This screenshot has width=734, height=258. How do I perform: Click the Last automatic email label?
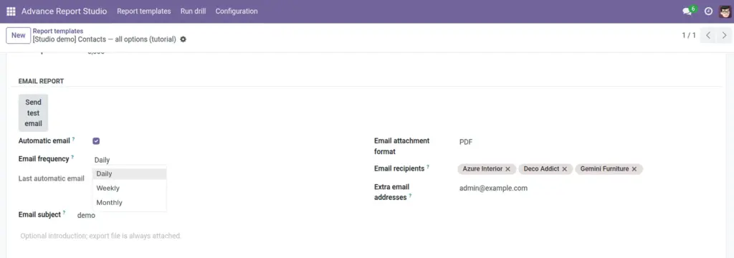[52, 178]
